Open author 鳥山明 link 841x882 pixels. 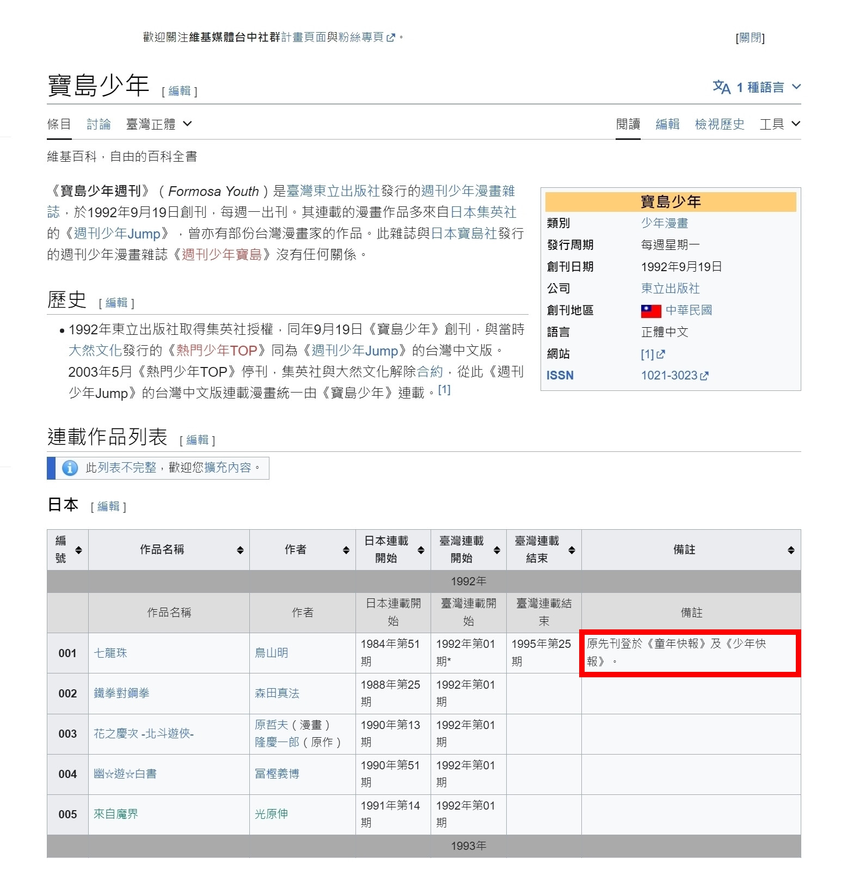[x=271, y=653]
